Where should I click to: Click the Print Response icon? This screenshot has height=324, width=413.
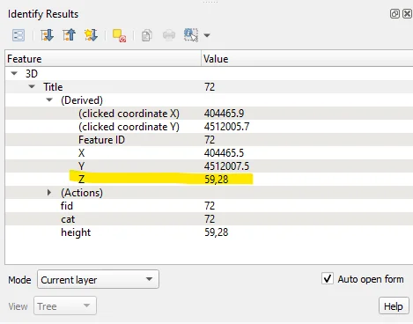(169, 35)
